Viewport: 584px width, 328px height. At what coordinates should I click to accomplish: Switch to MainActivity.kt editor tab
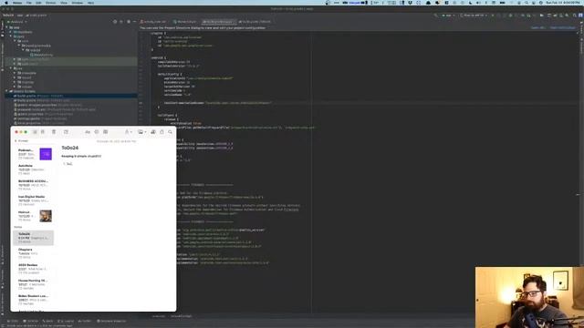tap(184, 22)
